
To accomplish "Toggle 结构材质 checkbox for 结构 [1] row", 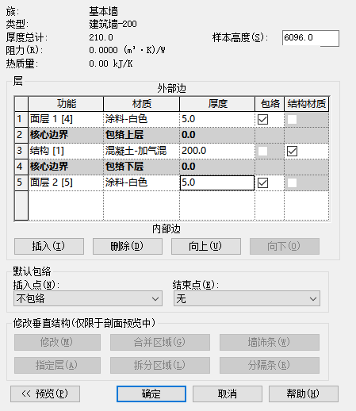I will (x=292, y=151).
